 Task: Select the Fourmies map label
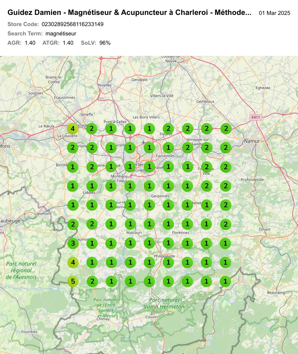[x=29, y=332]
